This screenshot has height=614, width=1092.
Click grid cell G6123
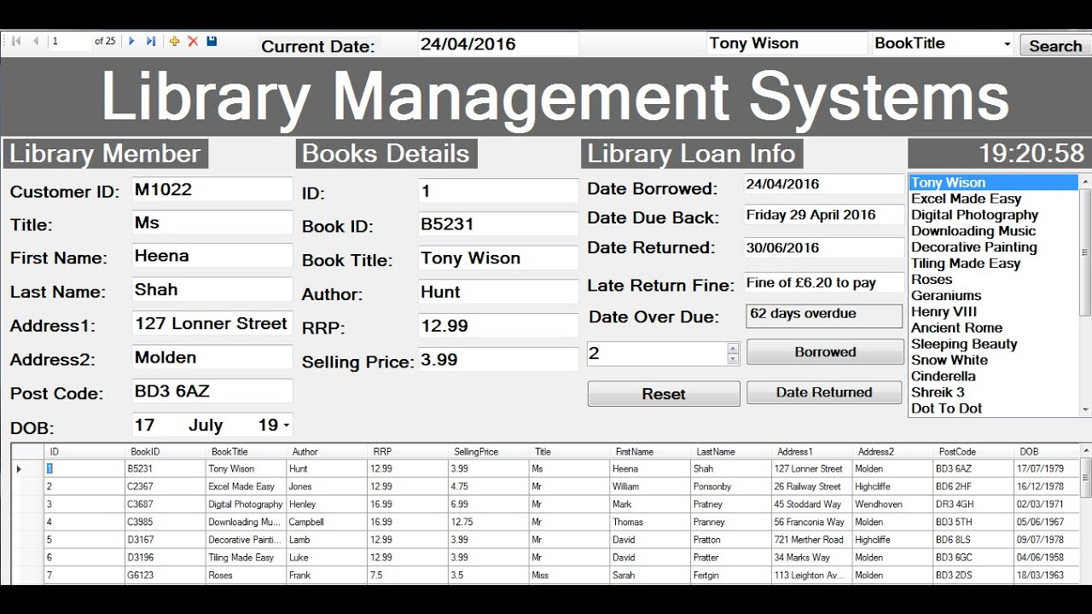[x=166, y=576]
